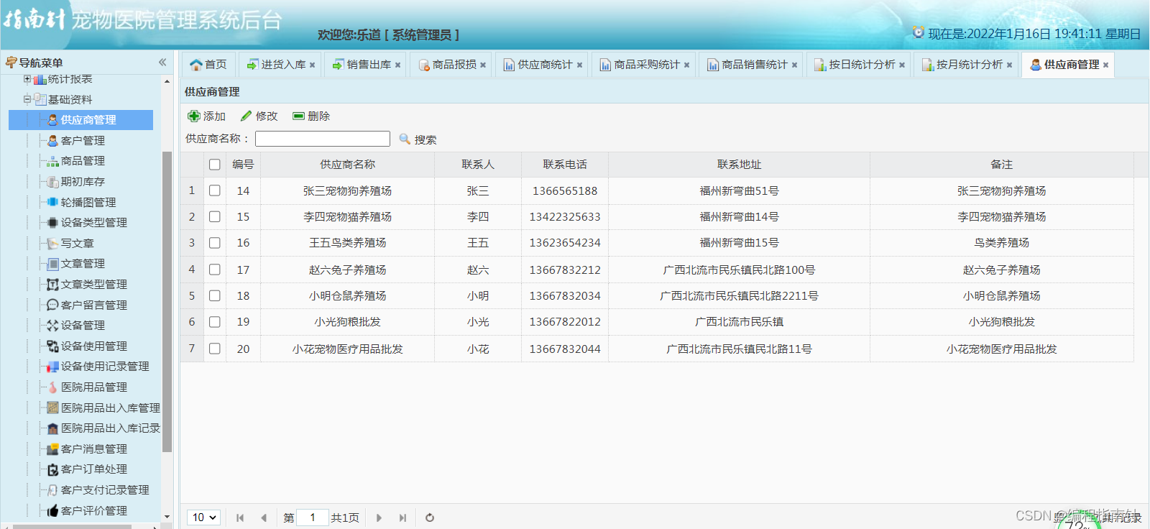Click the 期初库存 icon in sidebar
1150x529 pixels.
pyautogui.click(x=52, y=182)
